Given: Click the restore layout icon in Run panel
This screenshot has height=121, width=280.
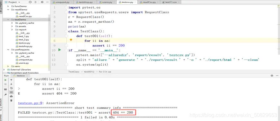Looking at the screenshot, I should click(5, 89).
